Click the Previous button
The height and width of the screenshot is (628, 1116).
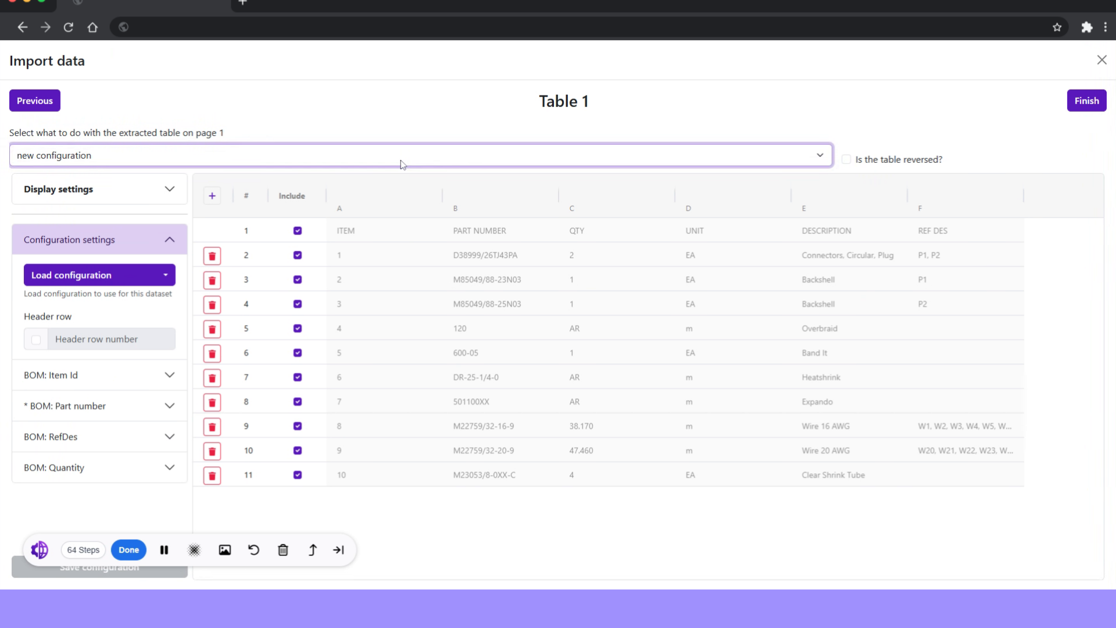[34, 100]
